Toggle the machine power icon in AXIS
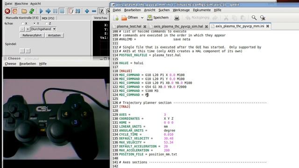Screen dimensions: 299x168 (15, 11)
